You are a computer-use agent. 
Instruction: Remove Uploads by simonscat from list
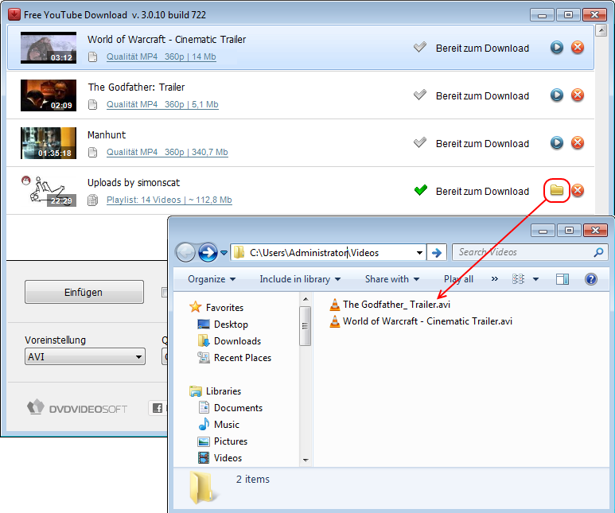578,190
